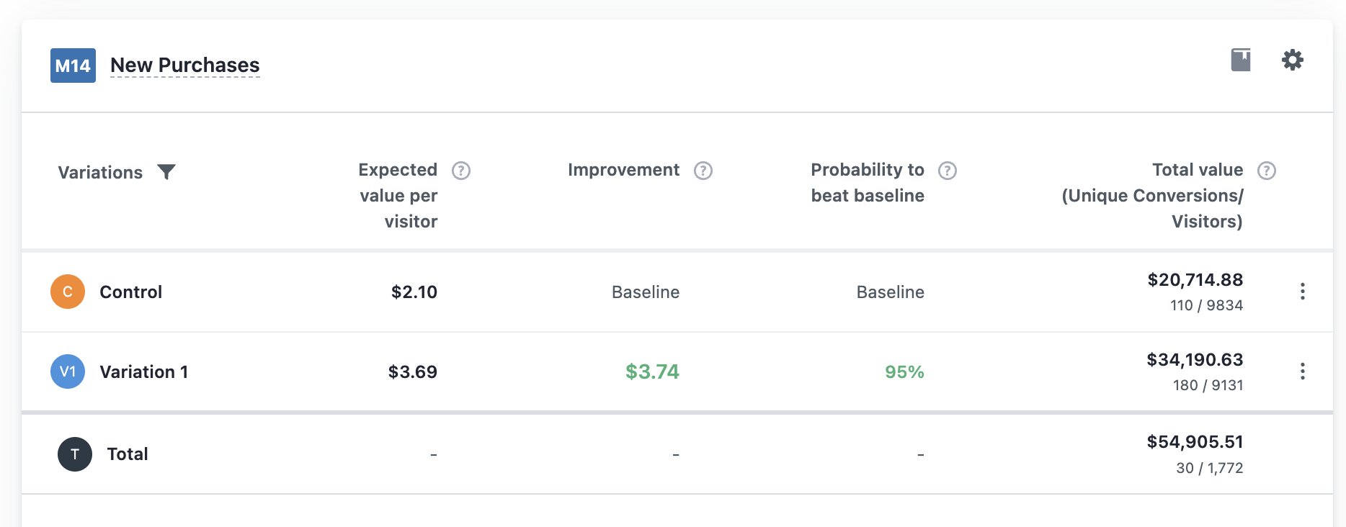
Task: Open the Control row three-dot menu
Action: pos(1302,292)
